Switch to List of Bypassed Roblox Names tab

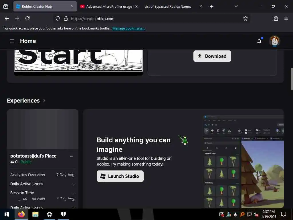(168, 6)
